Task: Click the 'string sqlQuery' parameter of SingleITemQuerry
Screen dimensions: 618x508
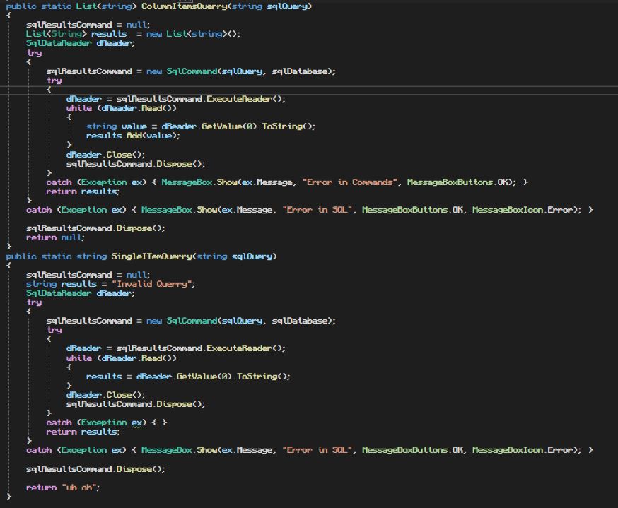Action: tap(234, 256)
